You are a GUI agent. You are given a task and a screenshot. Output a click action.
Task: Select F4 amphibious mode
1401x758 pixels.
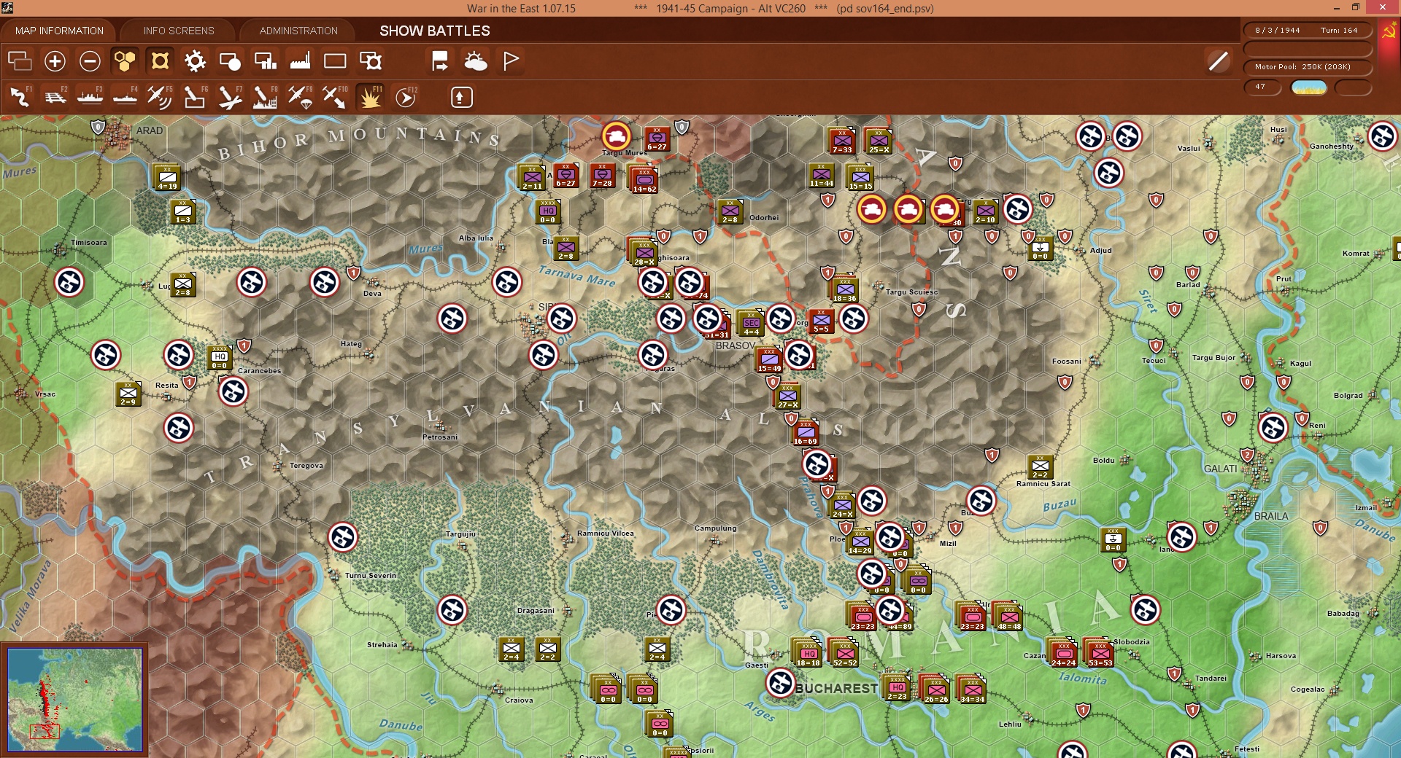[x=126, y=97]
